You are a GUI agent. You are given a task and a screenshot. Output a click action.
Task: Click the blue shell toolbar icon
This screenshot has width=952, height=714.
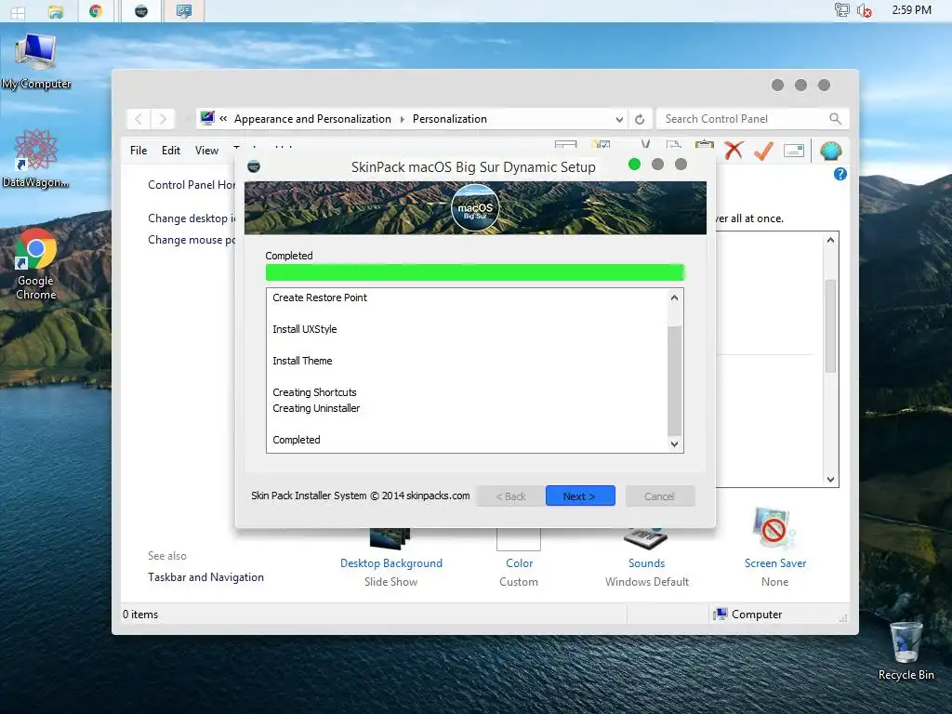click(830, 151)
